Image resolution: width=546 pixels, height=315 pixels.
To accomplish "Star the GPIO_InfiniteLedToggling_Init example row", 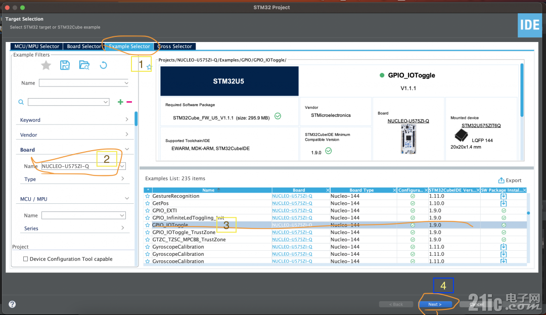I will (x=147, y=218).
